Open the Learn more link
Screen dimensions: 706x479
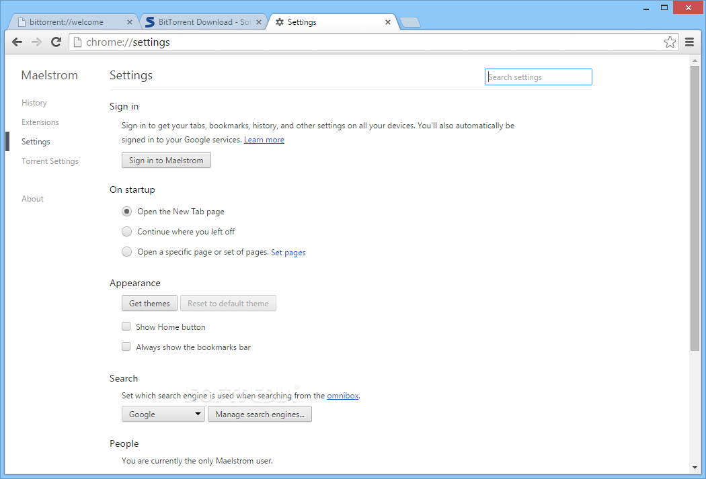(264, 140)
